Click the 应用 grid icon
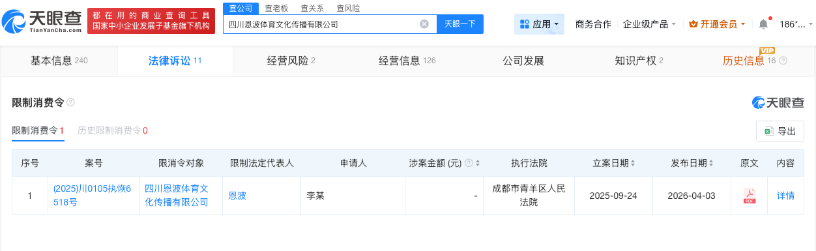This screenshot has height=251, width=816. [x=525, y=24]
